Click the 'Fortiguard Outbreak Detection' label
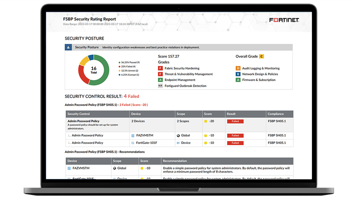Screen dimensions: 357x200 (186, 86)
